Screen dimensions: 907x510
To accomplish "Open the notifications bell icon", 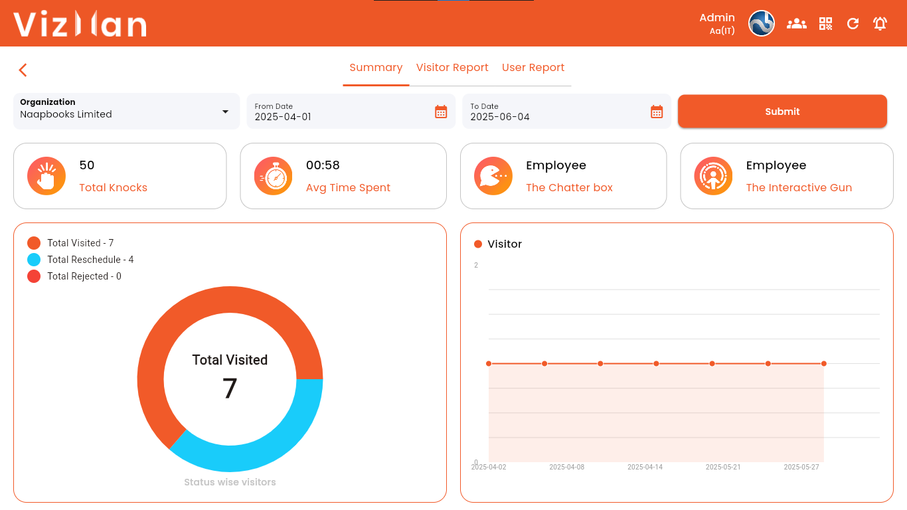I will tap(880, 24).
